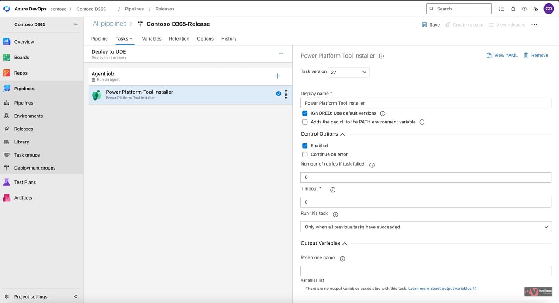Save the release pipeline
This screenshot has height=303, width=559.
(431, 25)
